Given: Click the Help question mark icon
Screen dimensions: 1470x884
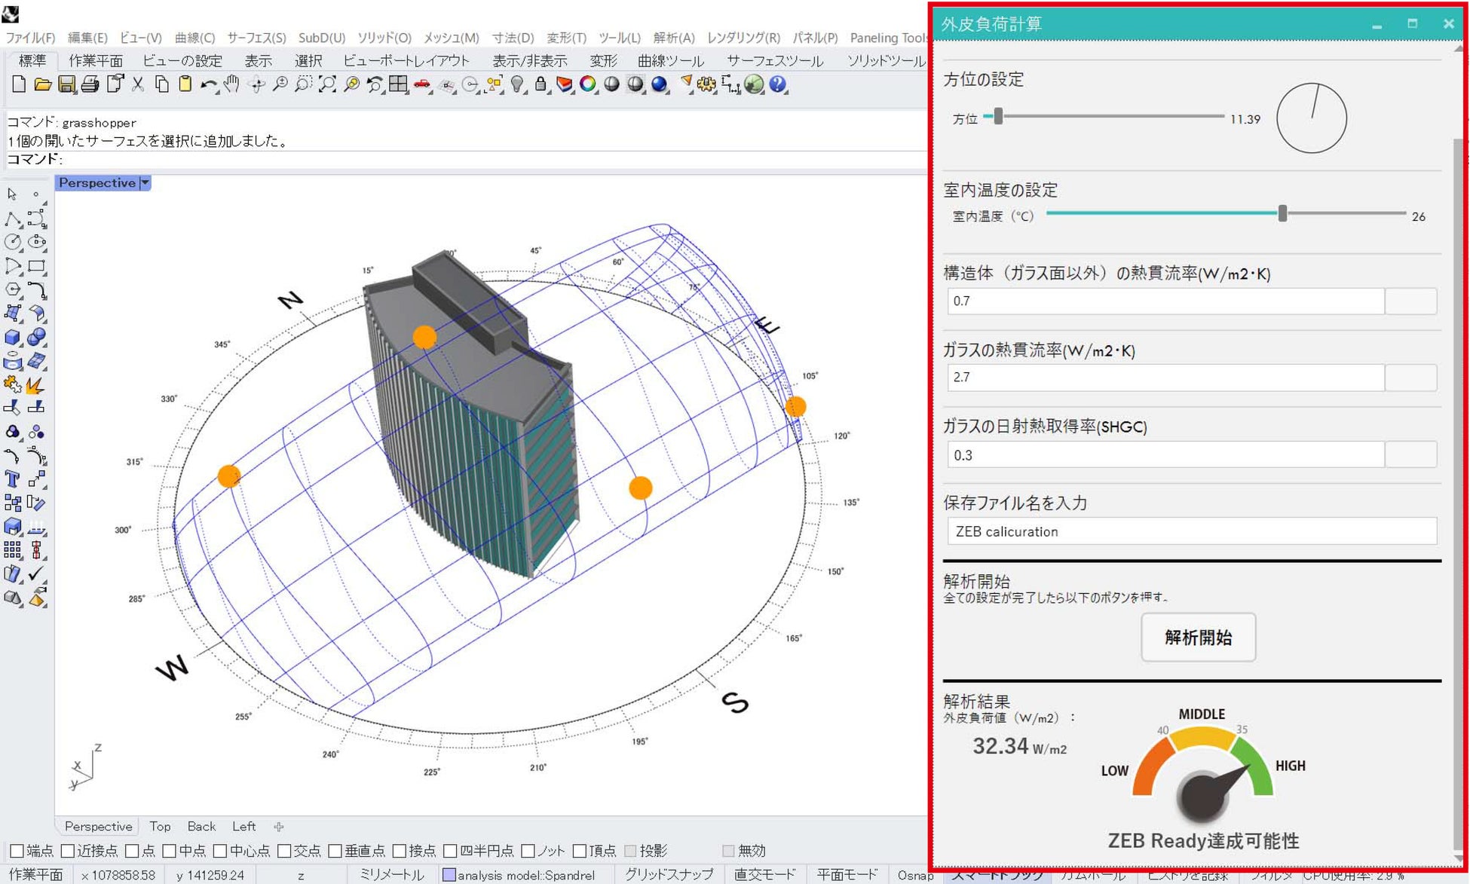Looking at the screenshot, I should (x=778, y=84).
